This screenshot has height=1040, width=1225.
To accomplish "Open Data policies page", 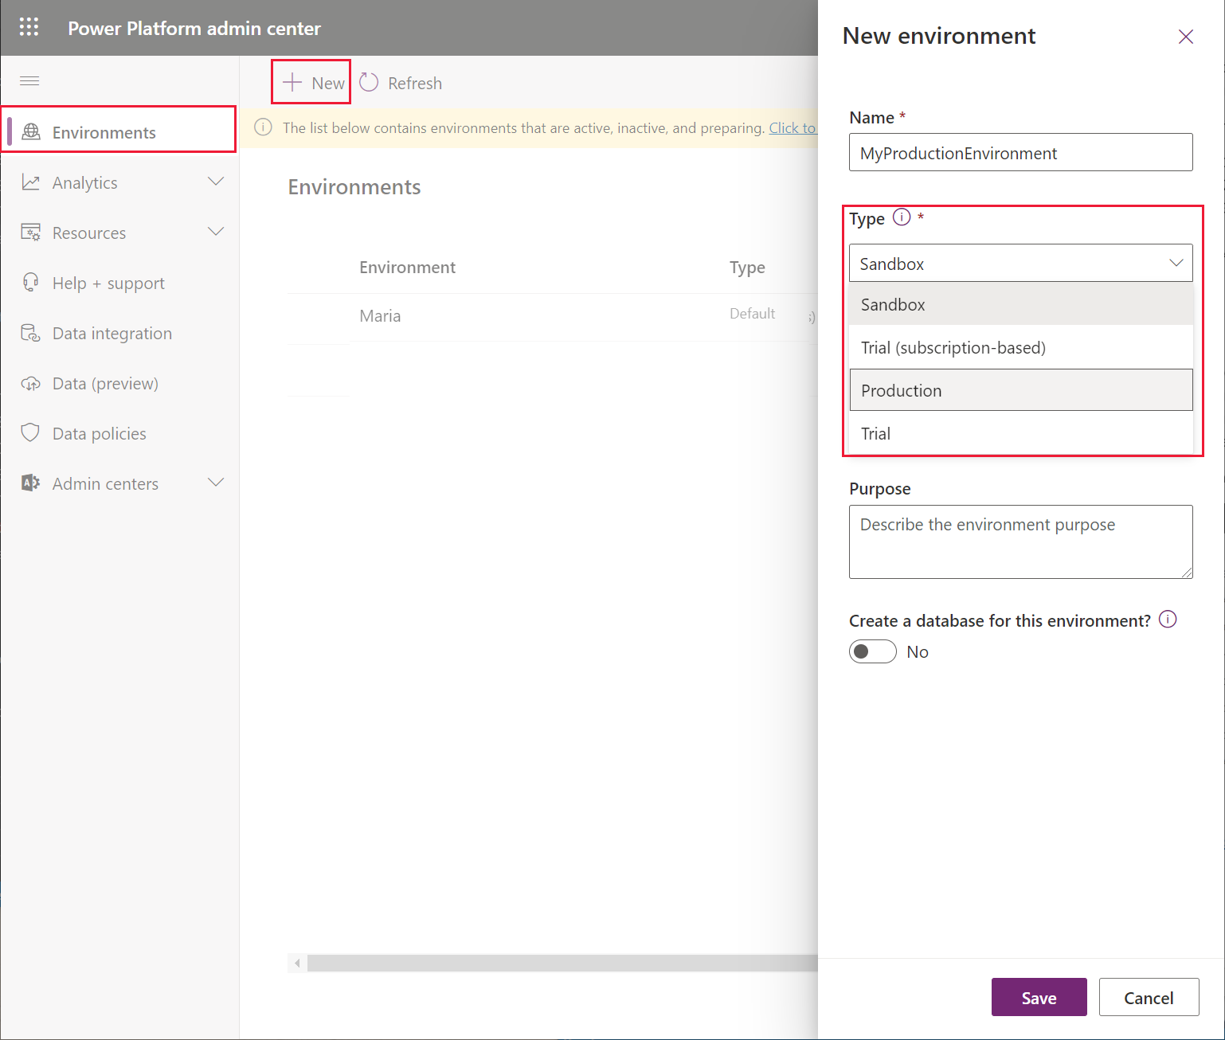I will [119, 433].
